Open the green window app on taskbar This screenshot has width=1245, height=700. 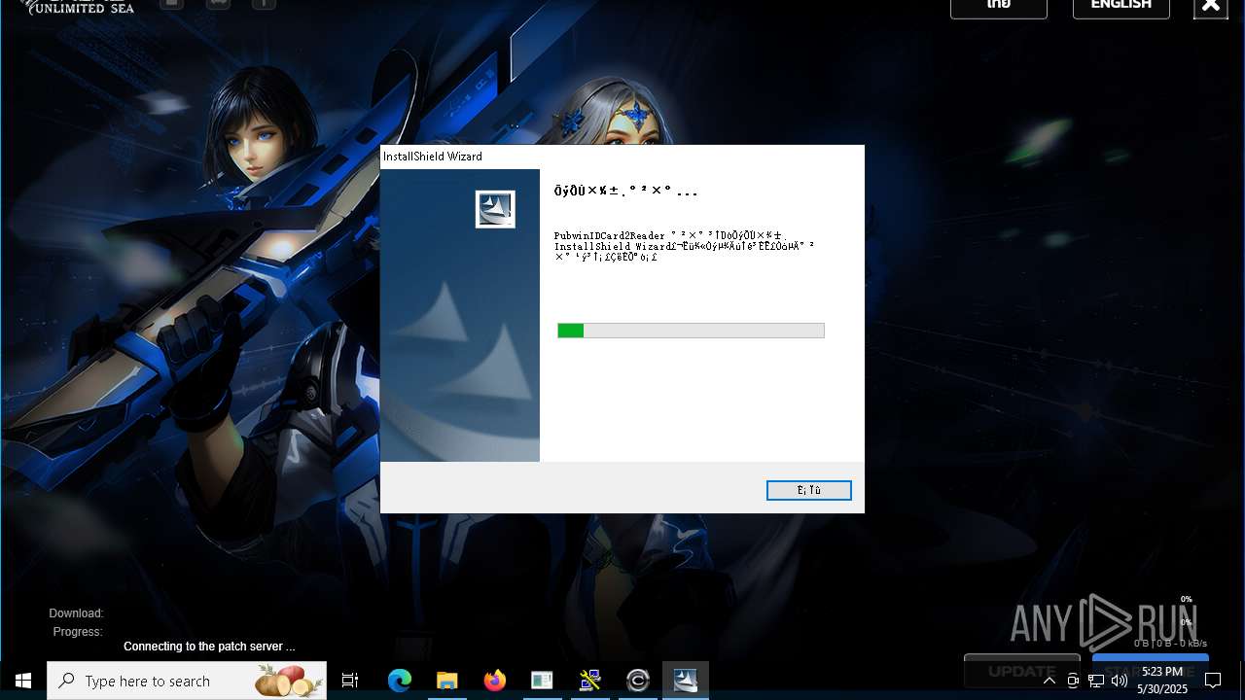[542, 681]
